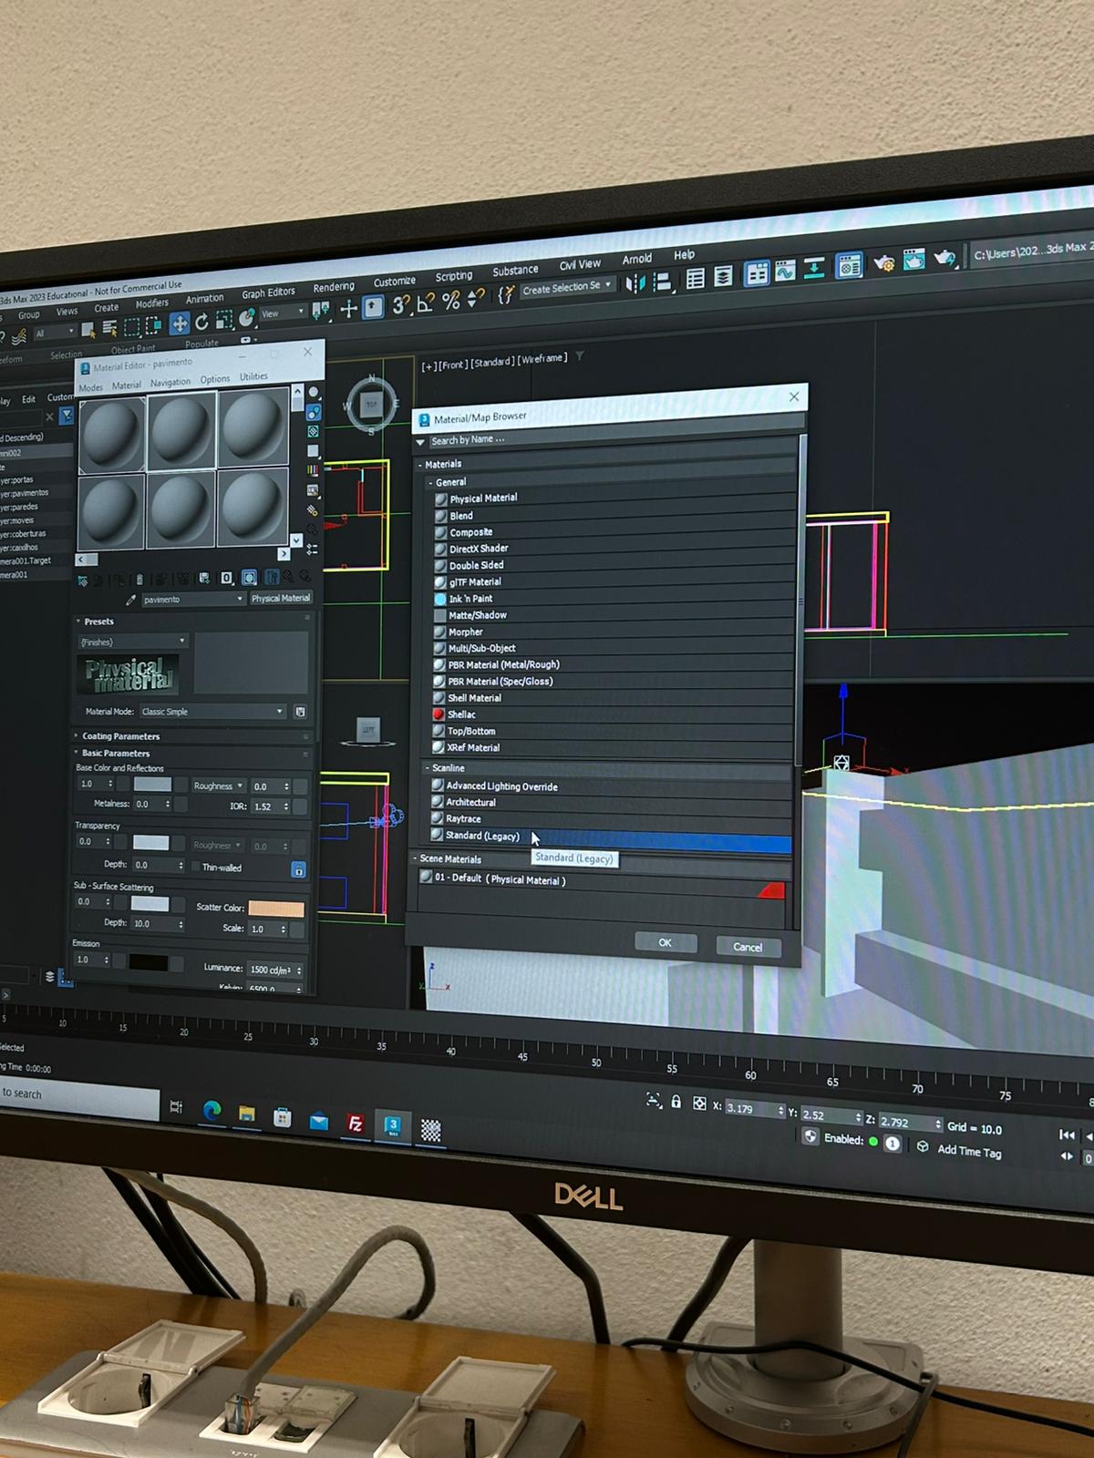
Task: Open Material Editor Utilities menu
Action: pyautogui.click(x=253, y=376)
